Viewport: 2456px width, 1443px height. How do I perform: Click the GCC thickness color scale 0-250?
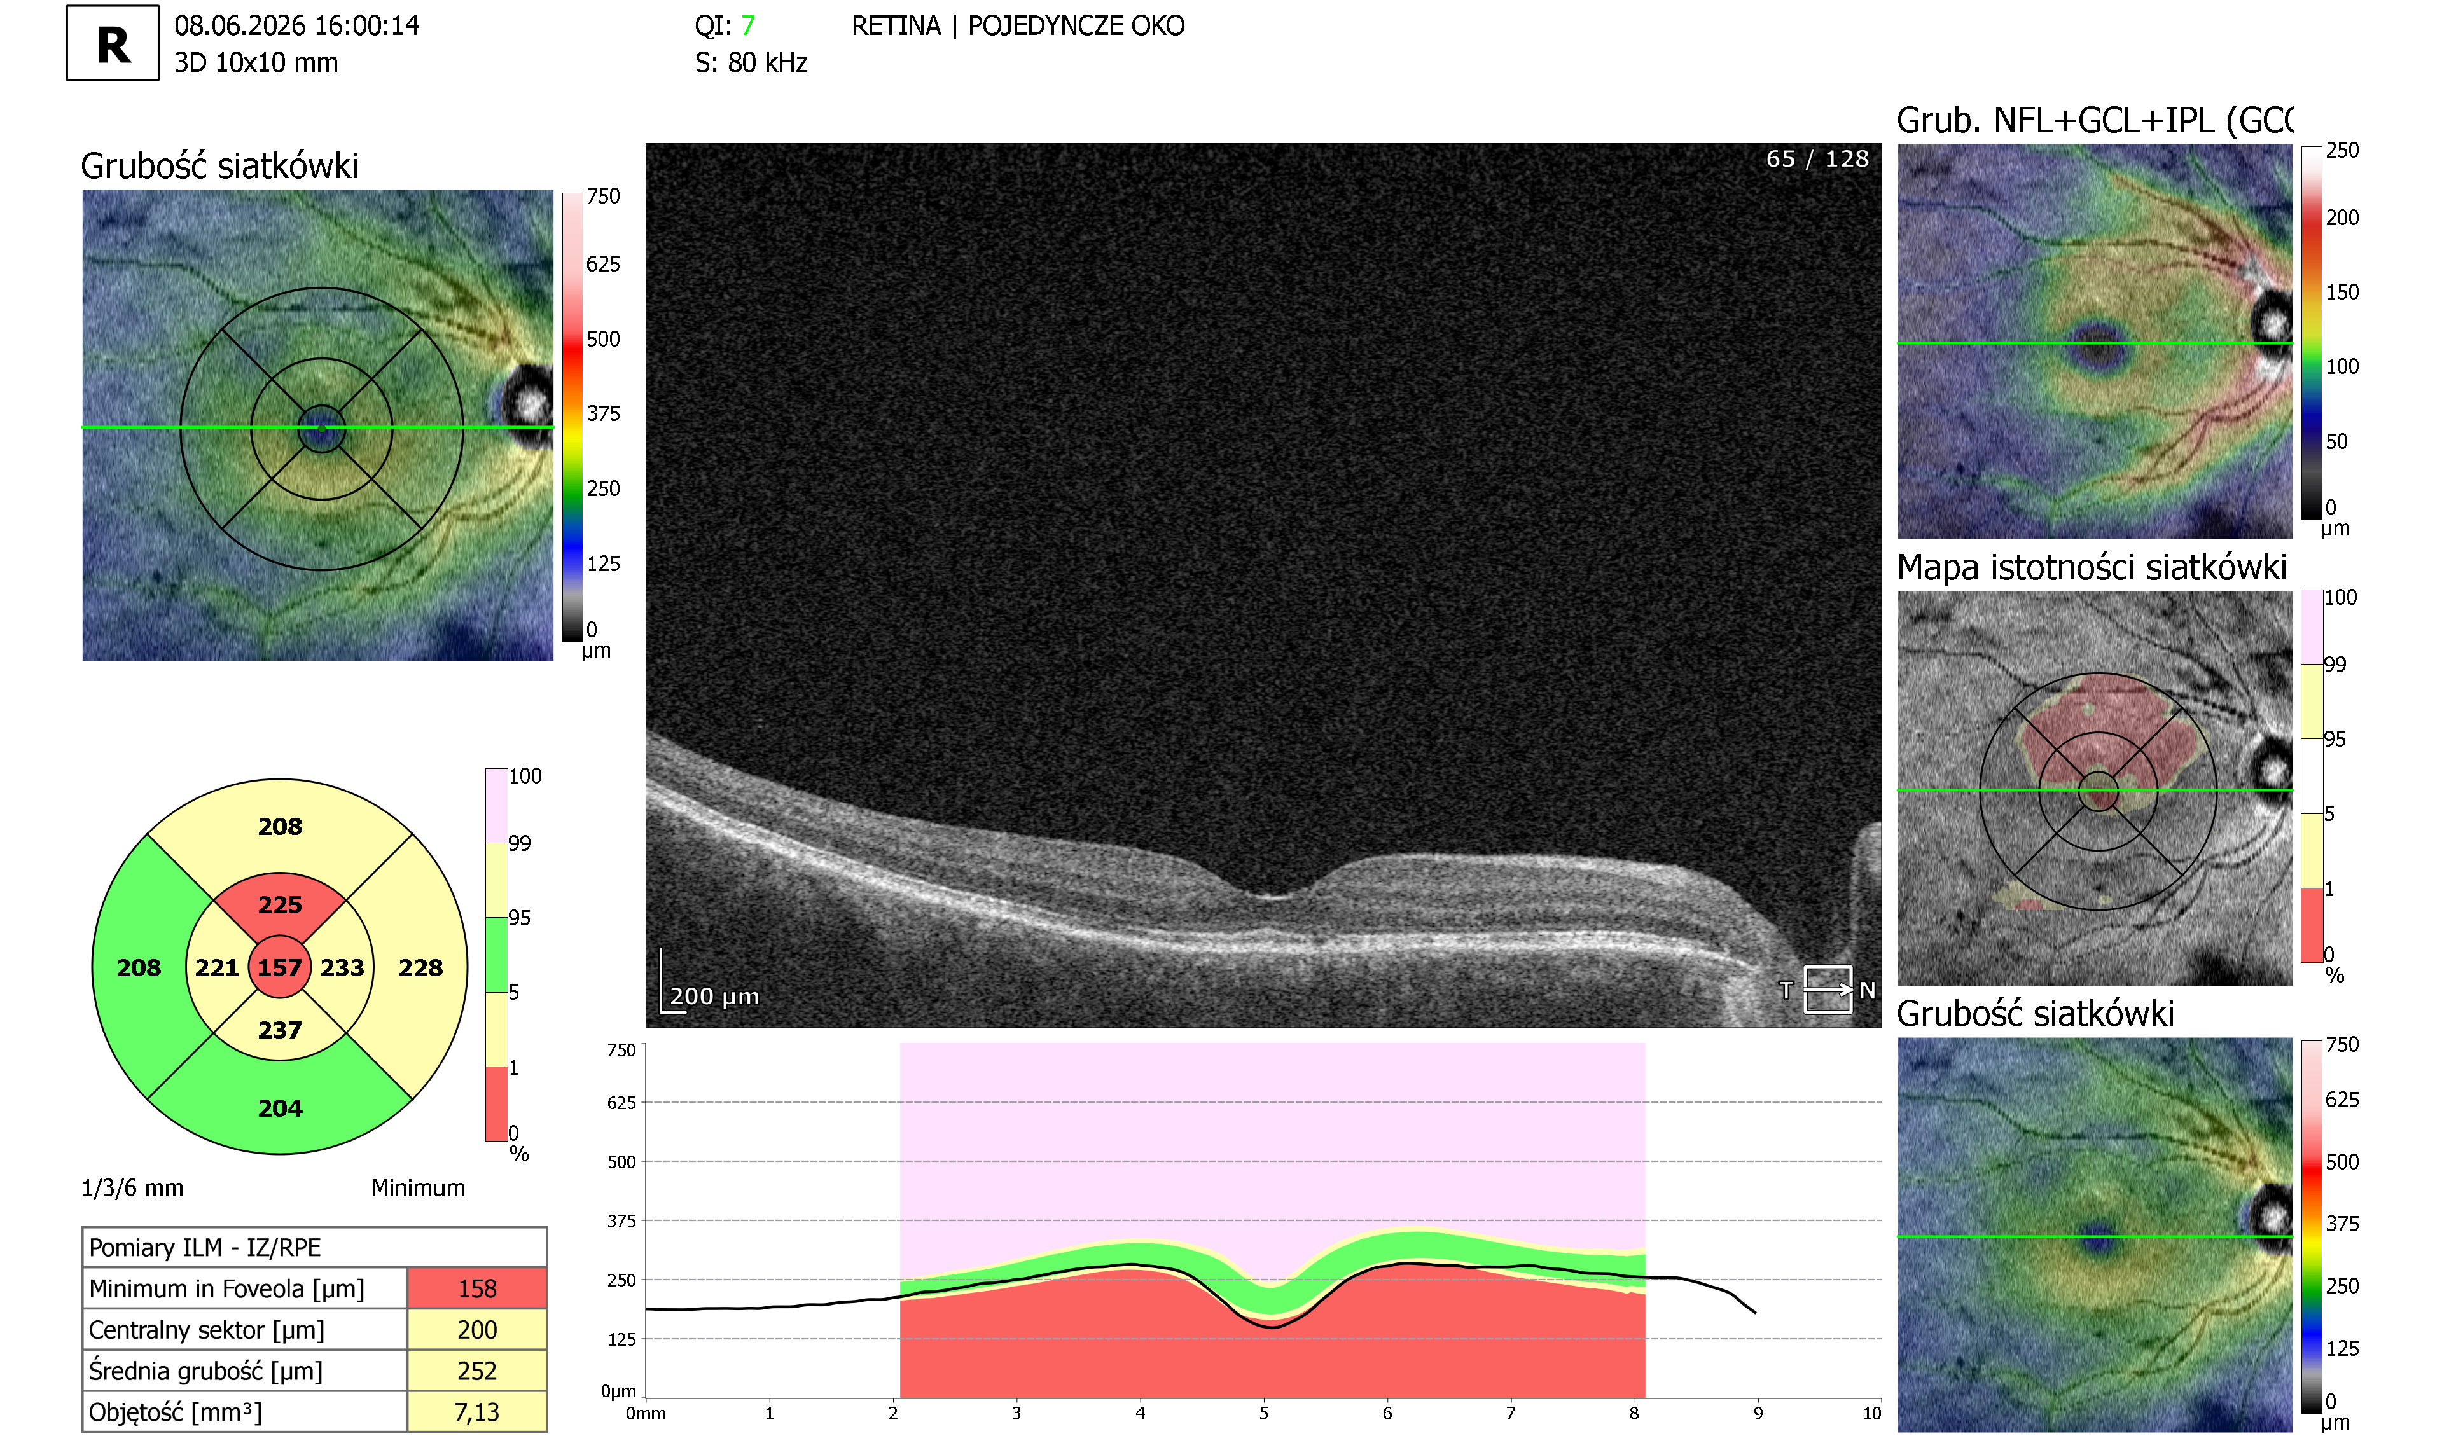coord(2312,333)
